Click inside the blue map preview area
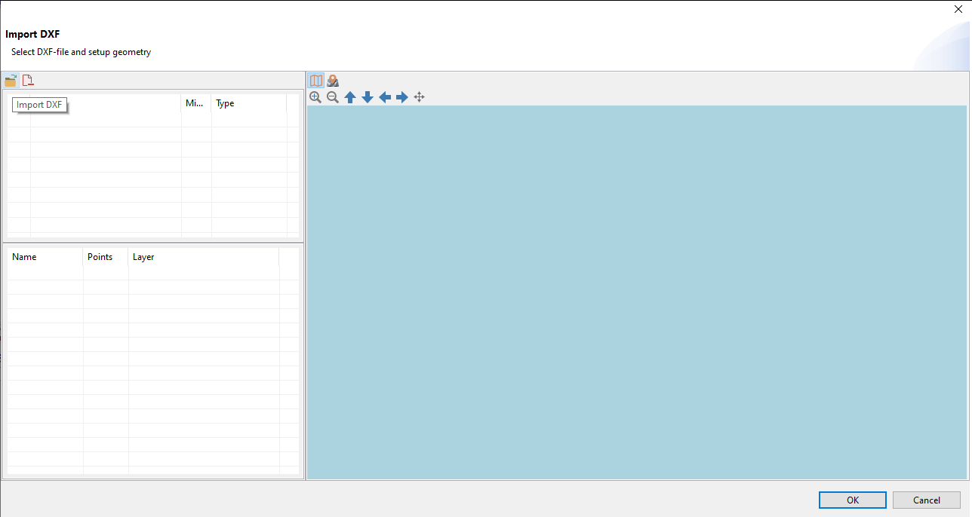972x517 pixels. [x=637, y=292]
